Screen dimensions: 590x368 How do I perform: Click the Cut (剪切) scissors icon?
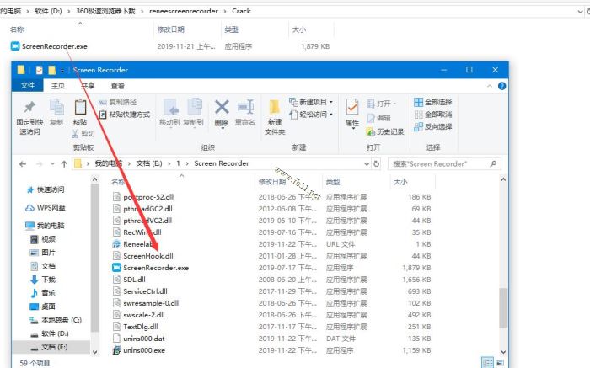75,133
